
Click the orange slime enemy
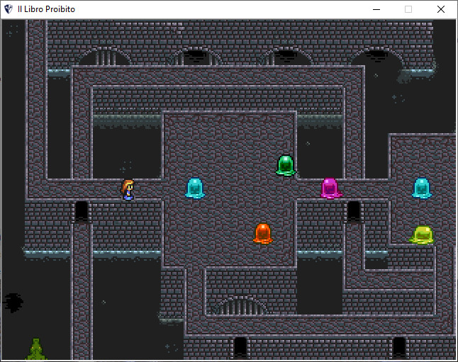click(x=263, y=234)
